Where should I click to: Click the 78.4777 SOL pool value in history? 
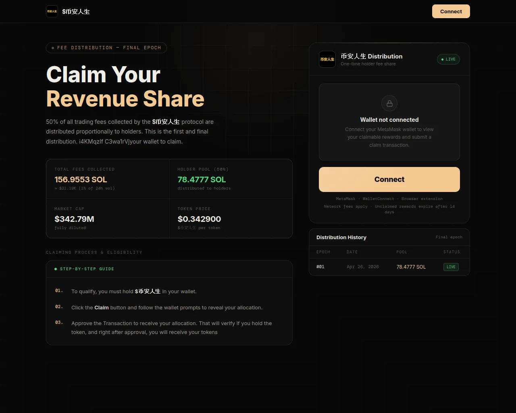point(411,267)
